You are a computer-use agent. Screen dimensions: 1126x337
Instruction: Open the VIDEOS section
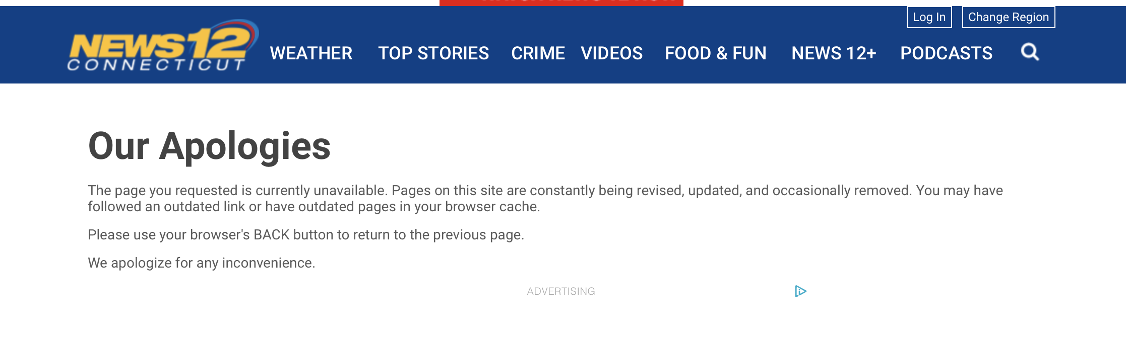click(611, 53)
